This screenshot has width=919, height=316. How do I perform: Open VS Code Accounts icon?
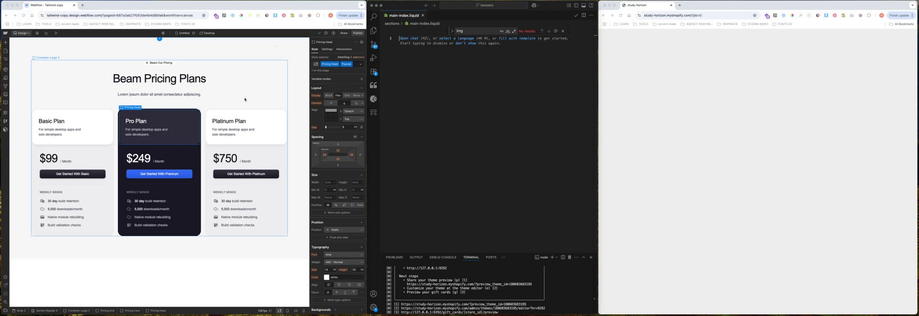374,294
